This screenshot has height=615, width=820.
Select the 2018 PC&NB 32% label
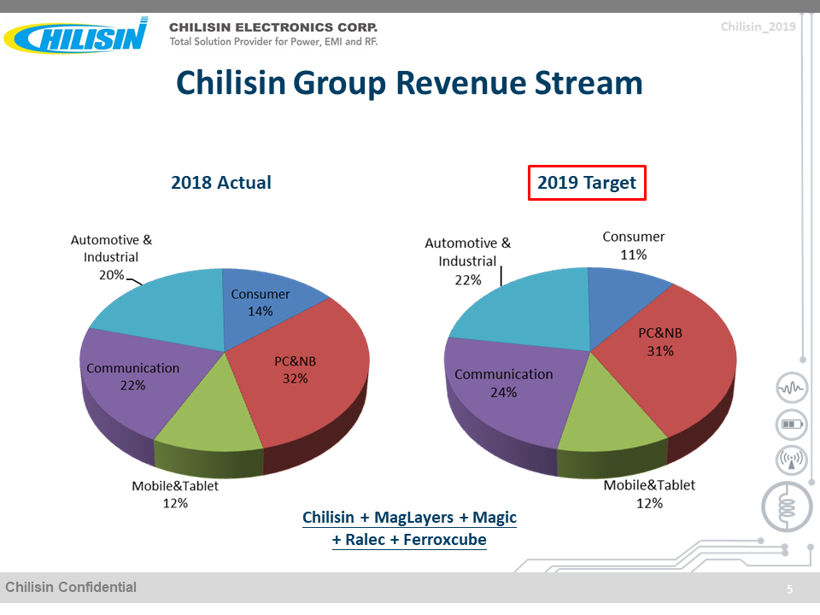[x=296, y=370]
